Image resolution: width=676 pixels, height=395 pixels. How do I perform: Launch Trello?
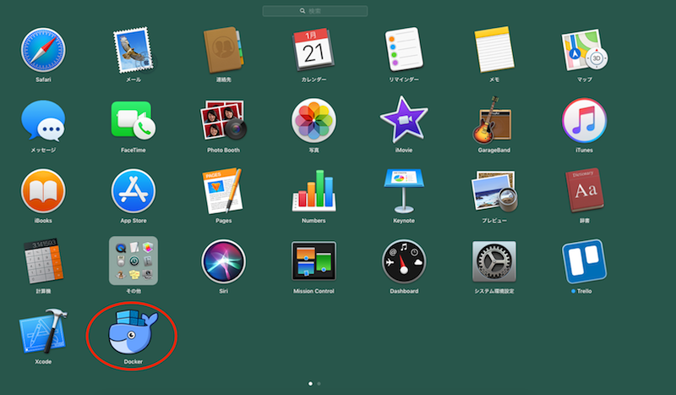click(584, 261)
